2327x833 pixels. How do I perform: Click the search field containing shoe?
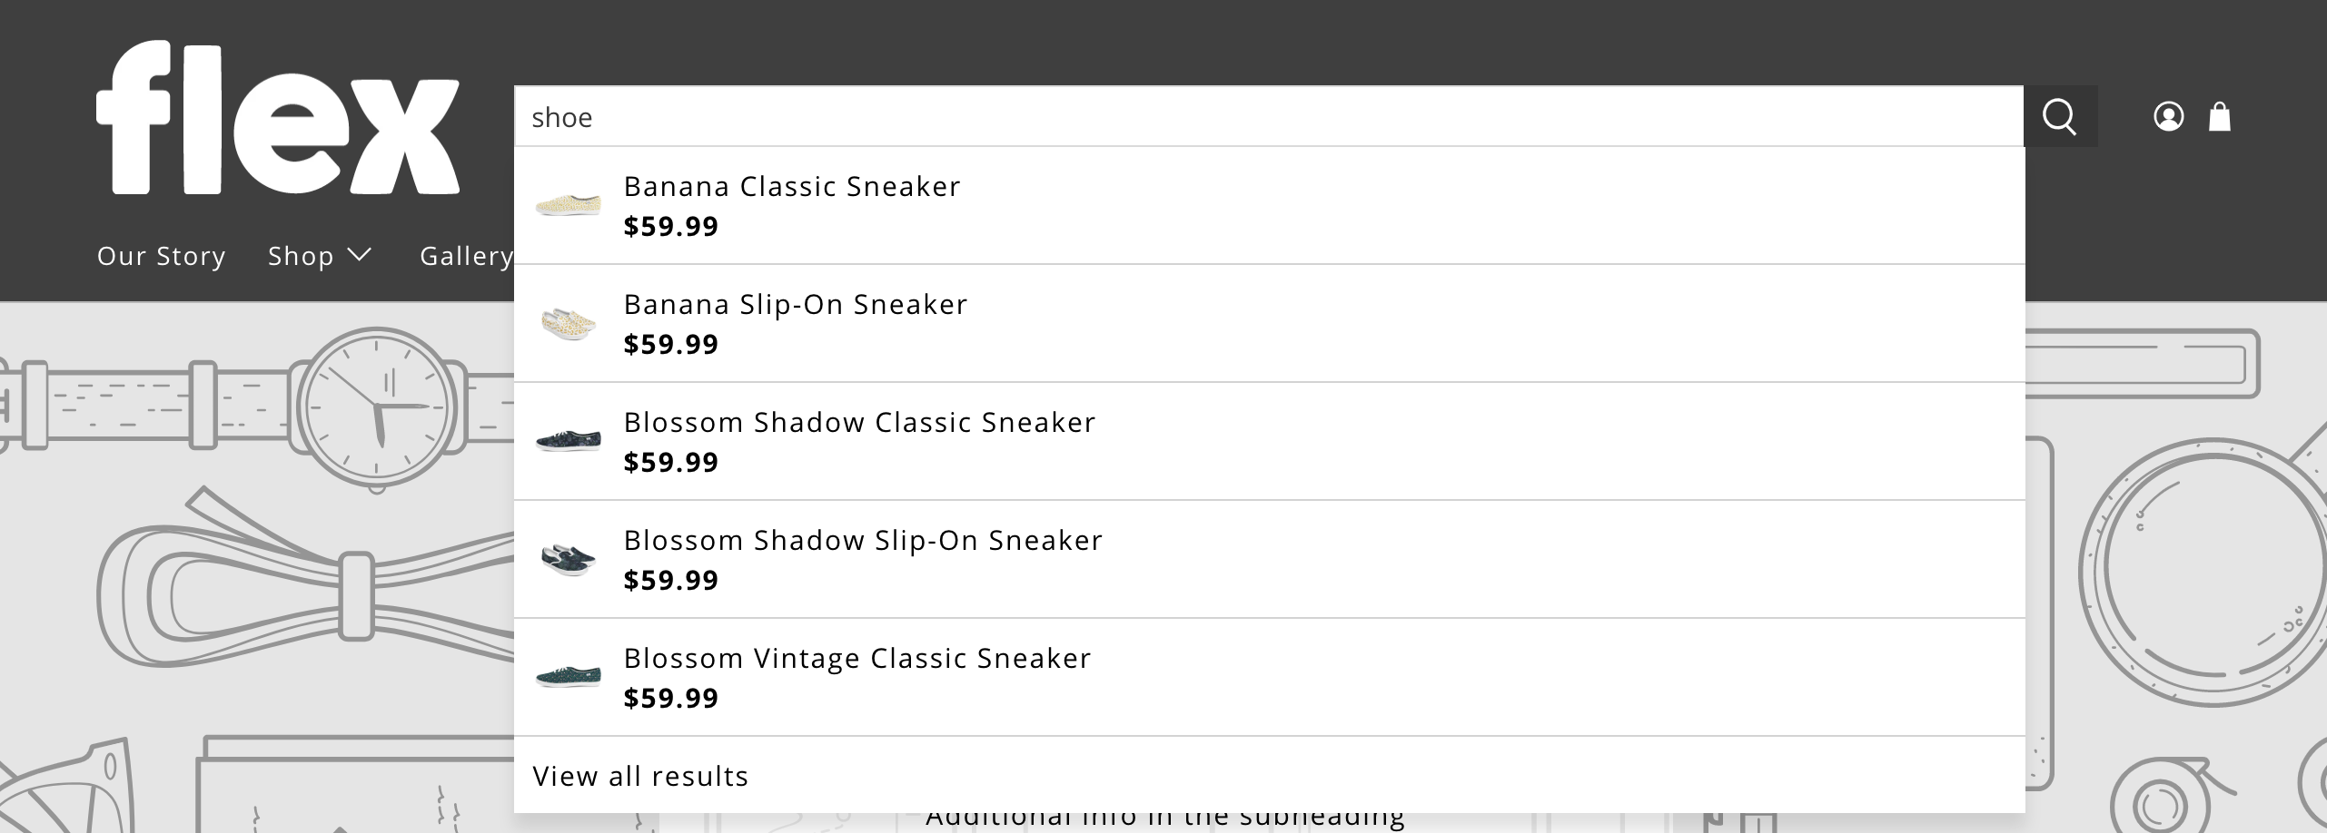pyautogui.click(x=1269, y=117)
